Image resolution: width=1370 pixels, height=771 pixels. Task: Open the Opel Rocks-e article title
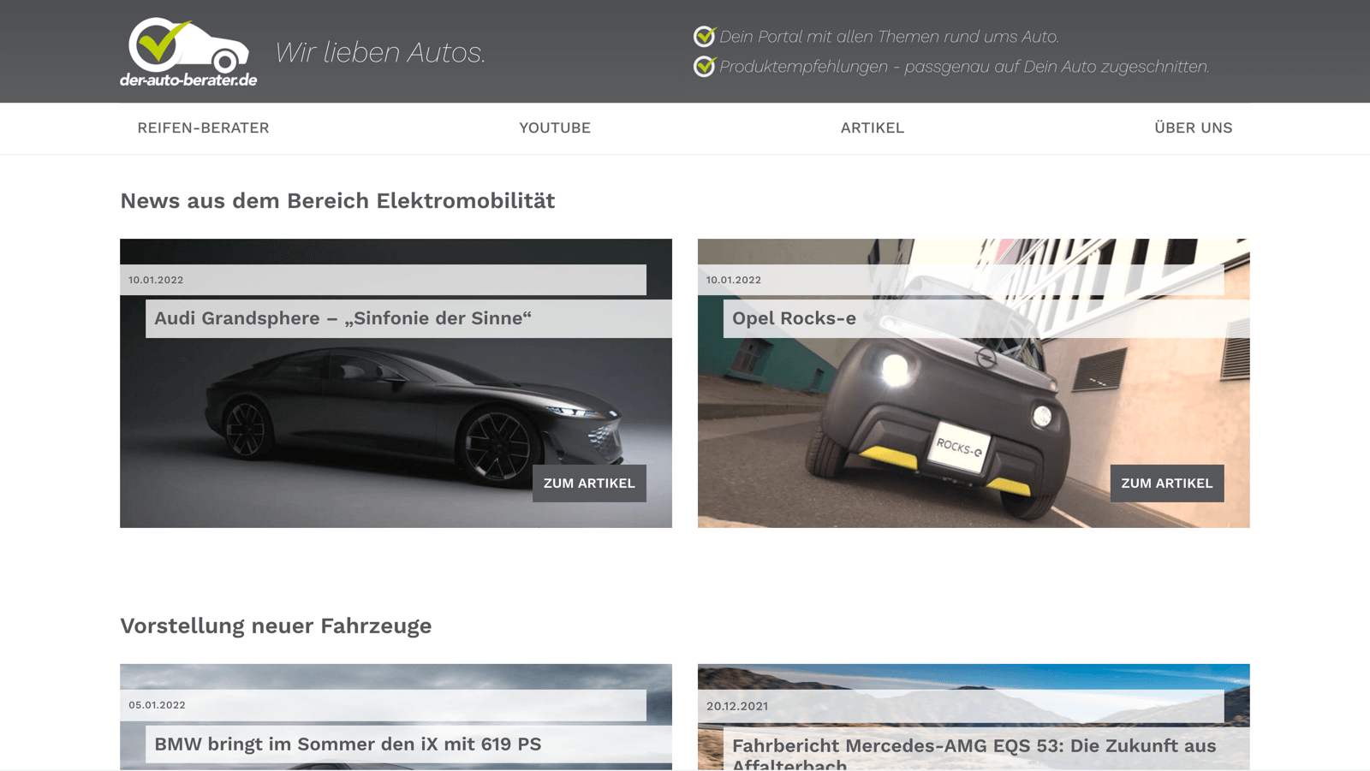[794, 318]
